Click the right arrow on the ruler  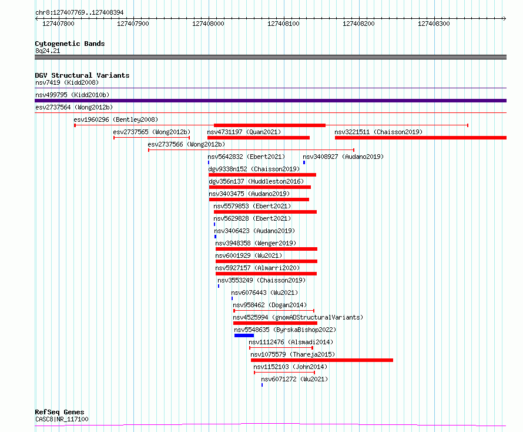504,18
